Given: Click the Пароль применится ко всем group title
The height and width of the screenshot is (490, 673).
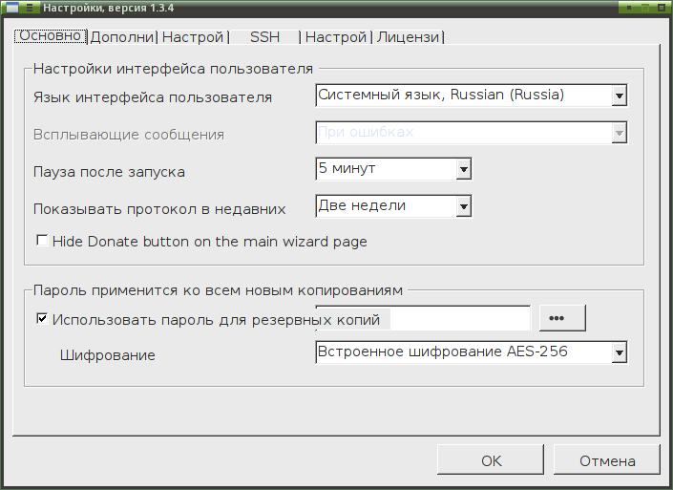Looking at the screenshot, I should pyautogui.click(x=218, y=290).
